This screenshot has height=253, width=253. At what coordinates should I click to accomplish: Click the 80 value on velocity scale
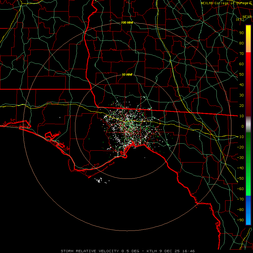(241, 43)
